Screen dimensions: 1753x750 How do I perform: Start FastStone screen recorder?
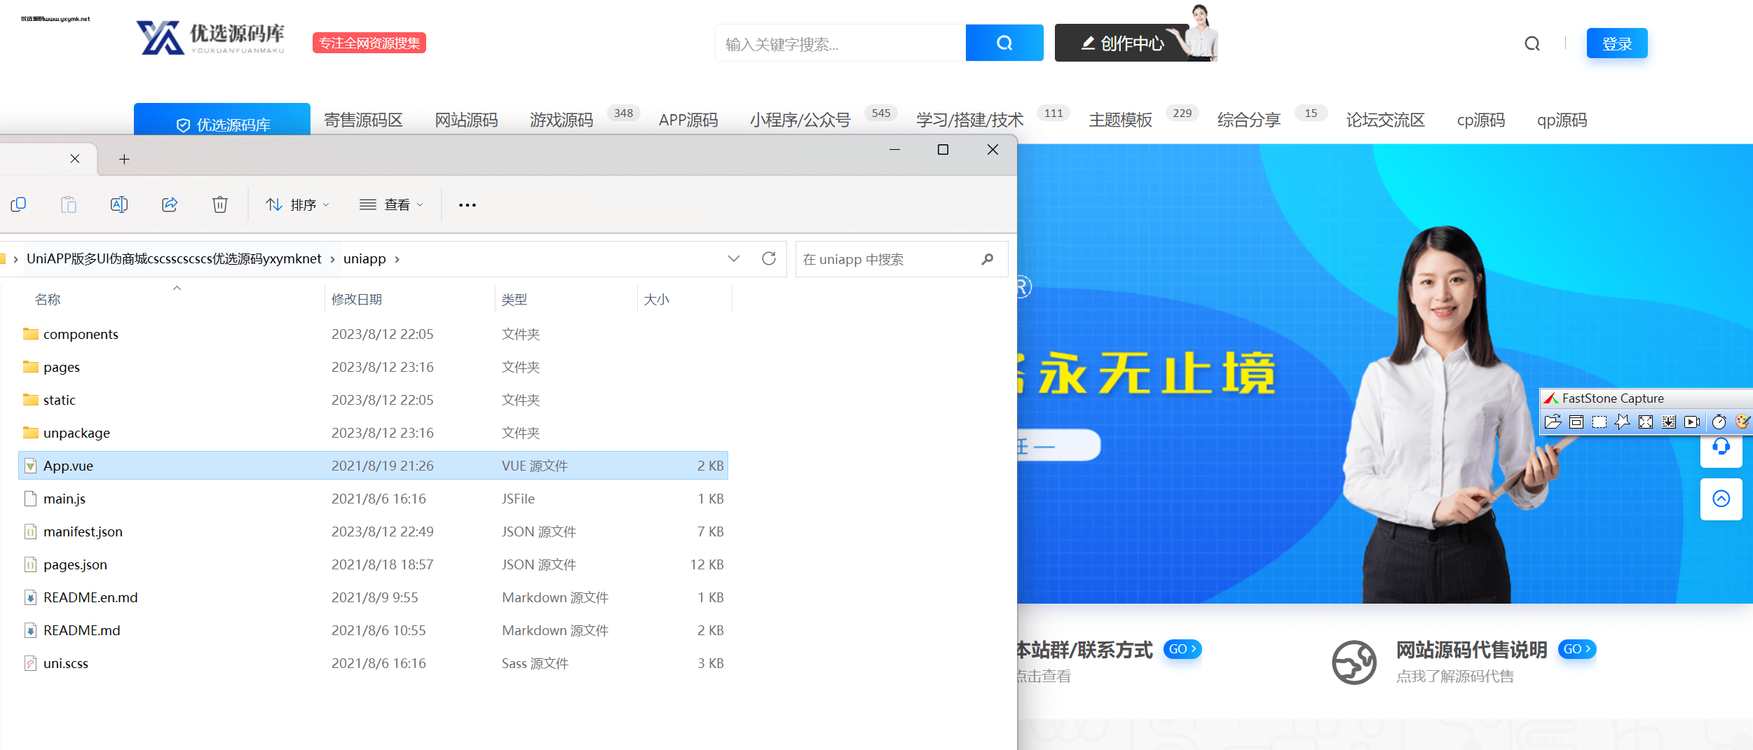click(1692, 422)
